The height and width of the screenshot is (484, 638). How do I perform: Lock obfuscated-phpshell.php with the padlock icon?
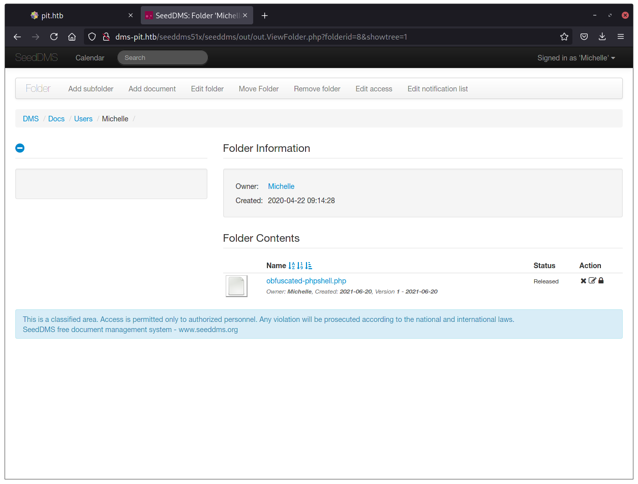tap(601, 280)
